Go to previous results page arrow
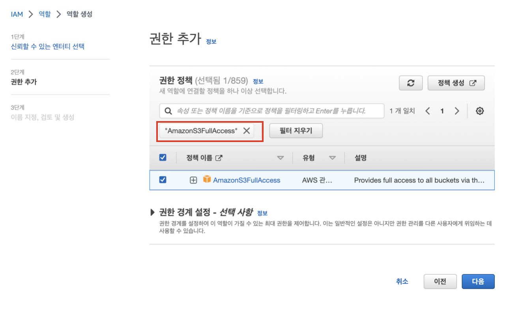This screenshot has width=509, height=314. (x=427, y=111)
